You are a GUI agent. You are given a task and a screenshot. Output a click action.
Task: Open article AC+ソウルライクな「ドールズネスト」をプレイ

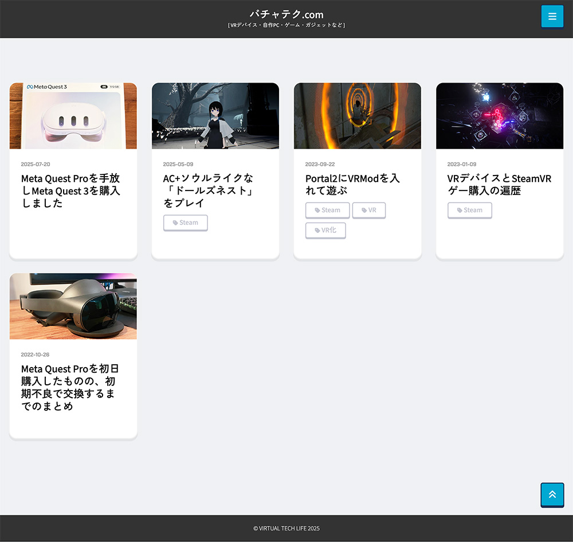(209, 190)
